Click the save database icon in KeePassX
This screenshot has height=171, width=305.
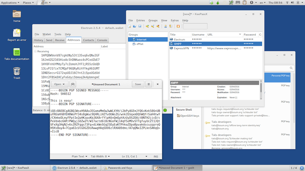pyautogui.click(x=140, y=27)
